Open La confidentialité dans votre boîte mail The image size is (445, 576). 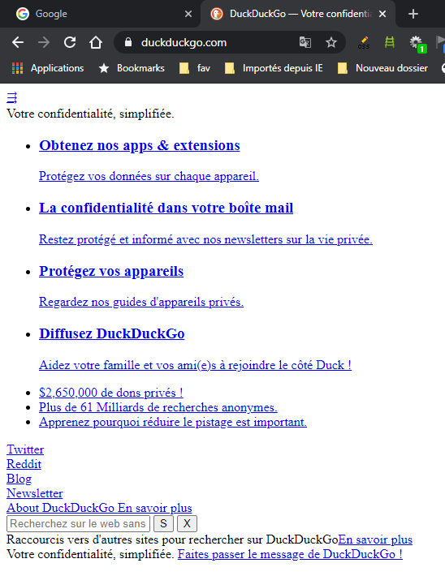click(x=166, y=208)
